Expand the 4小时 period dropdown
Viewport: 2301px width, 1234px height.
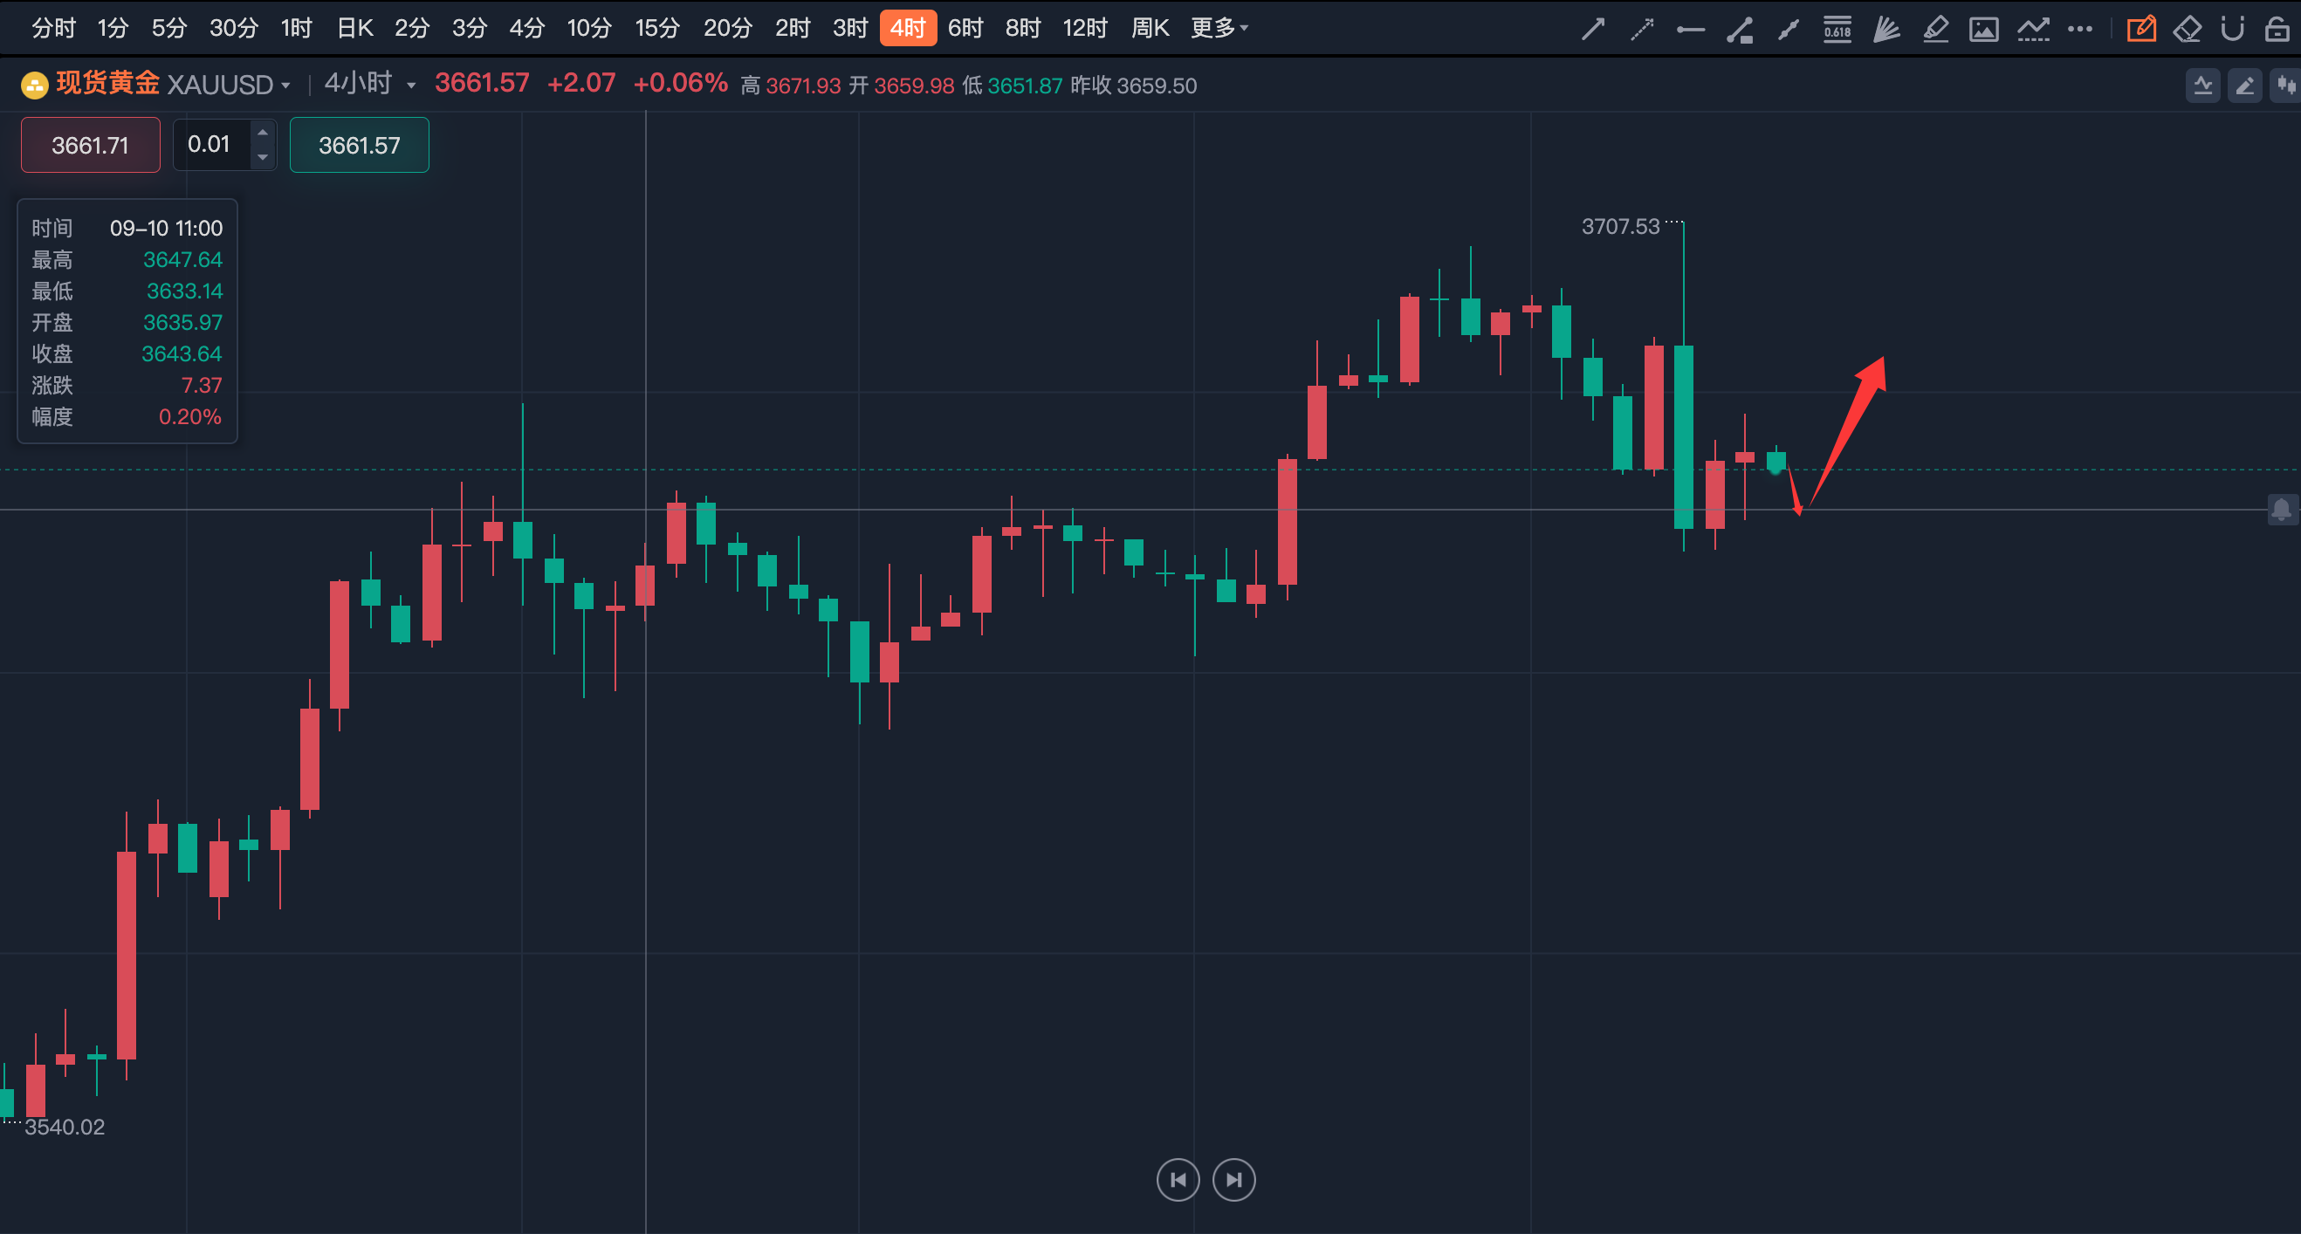pyautogui.click(x=411, y=86)
